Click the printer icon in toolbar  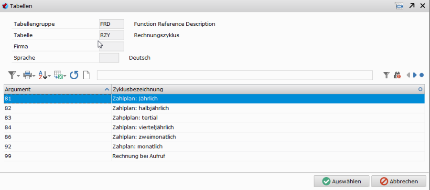pos(27,75)
